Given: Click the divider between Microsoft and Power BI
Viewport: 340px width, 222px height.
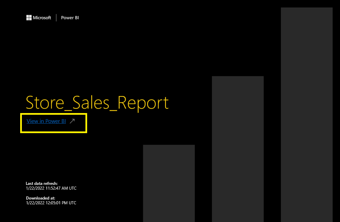Looking at the screenshot, I should [56, 17].
